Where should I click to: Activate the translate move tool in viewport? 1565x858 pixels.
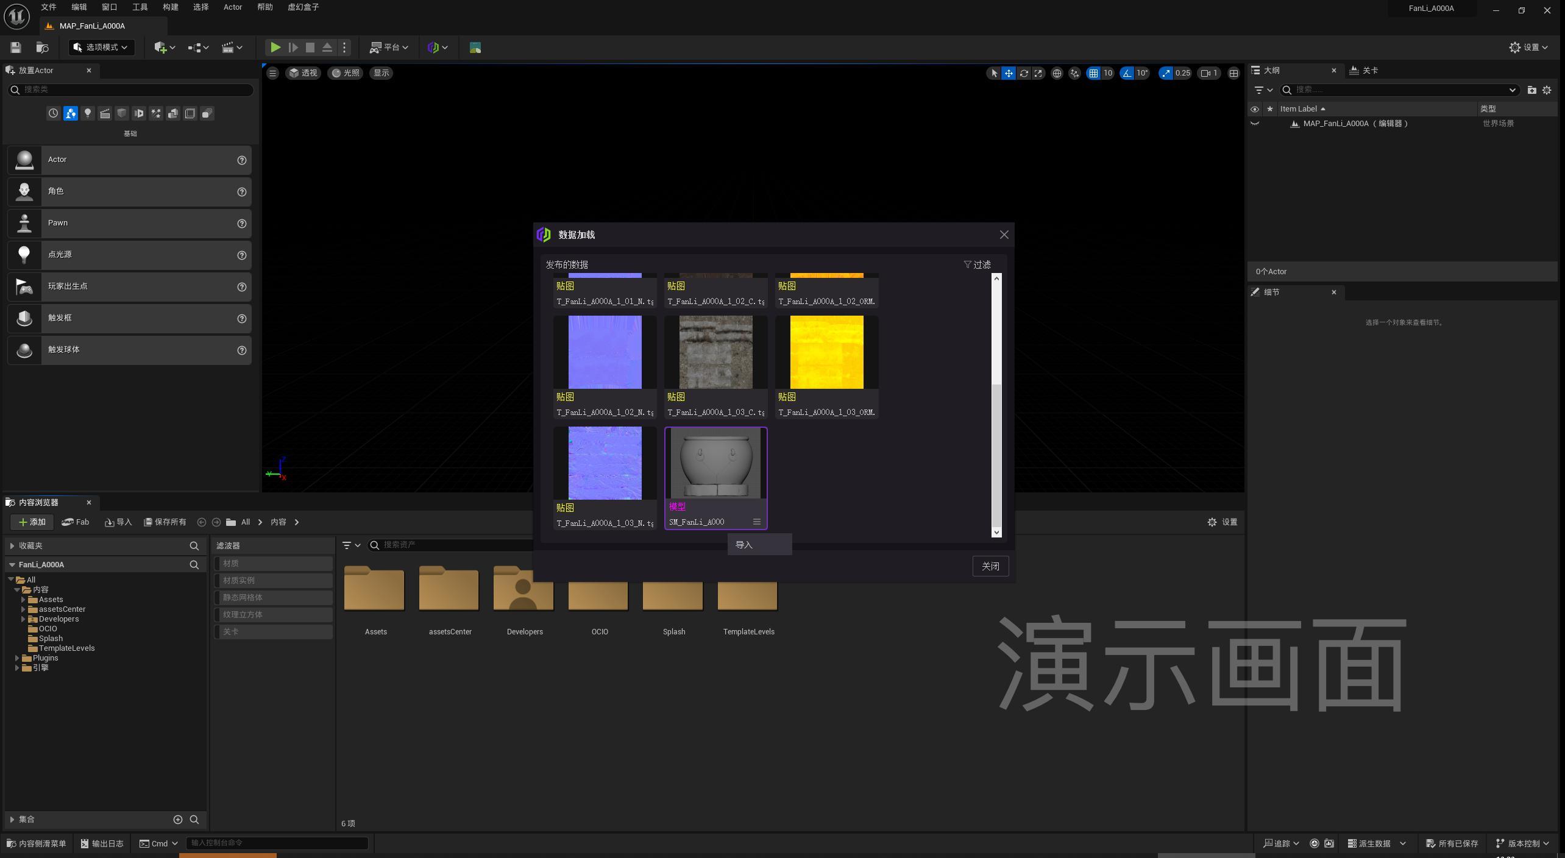tap(1009, 73)
